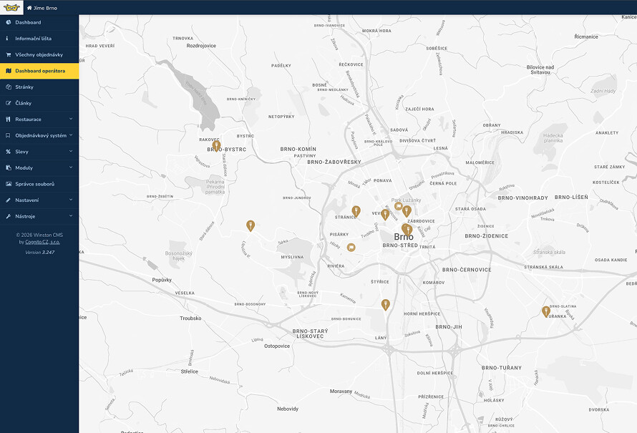Expand the Objednávkový systém section

72,135
